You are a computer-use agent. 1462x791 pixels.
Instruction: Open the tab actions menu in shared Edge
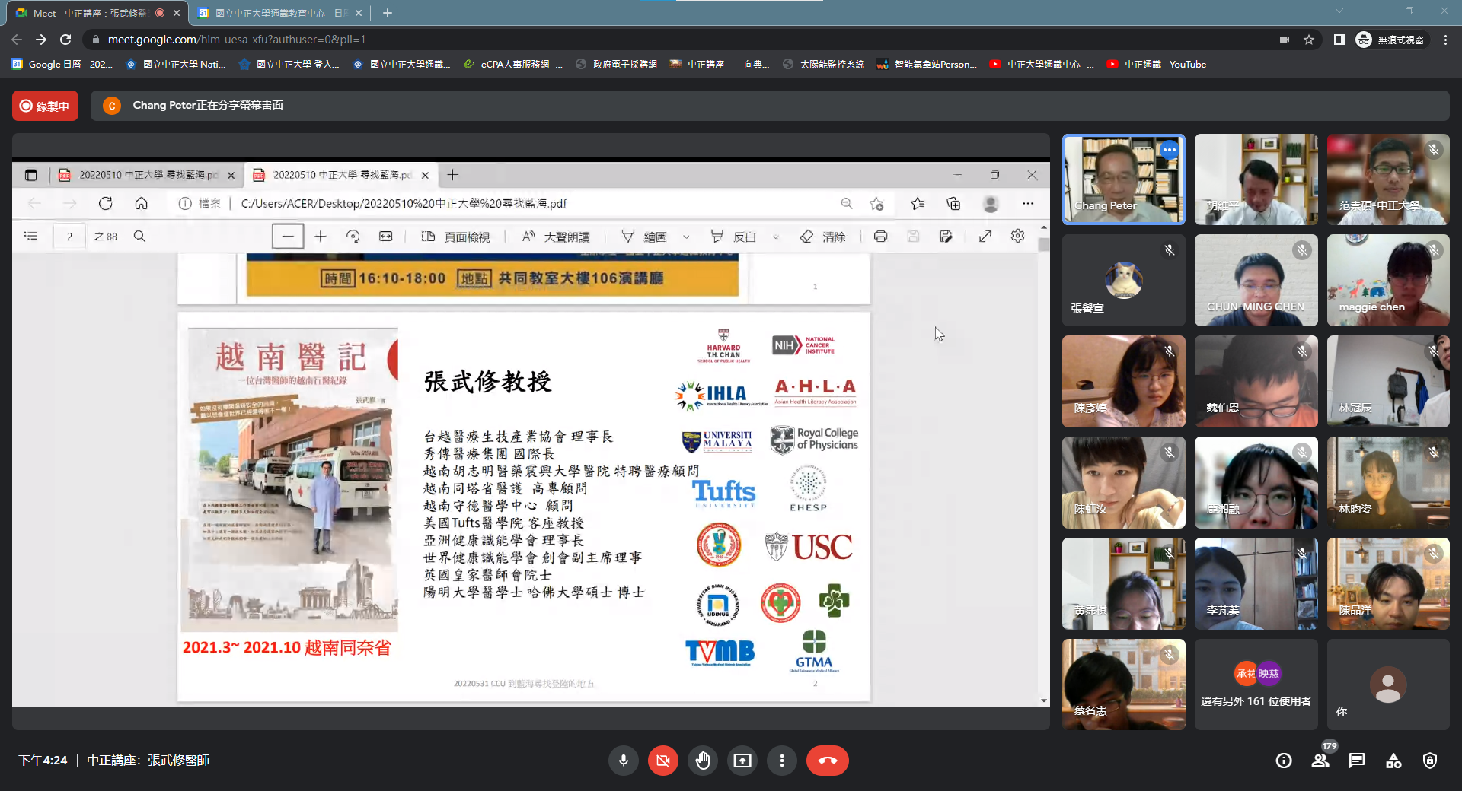point(30,175)
